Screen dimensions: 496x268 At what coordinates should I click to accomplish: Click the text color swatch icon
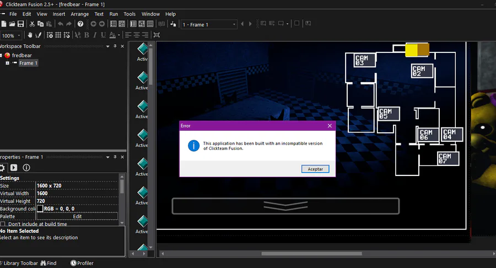point(112,35)
